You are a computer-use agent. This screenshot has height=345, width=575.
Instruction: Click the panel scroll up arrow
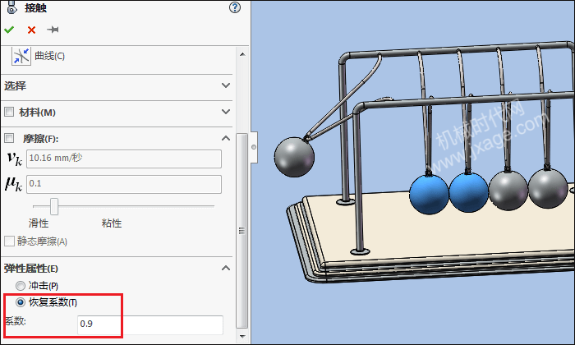coord(242,54)
